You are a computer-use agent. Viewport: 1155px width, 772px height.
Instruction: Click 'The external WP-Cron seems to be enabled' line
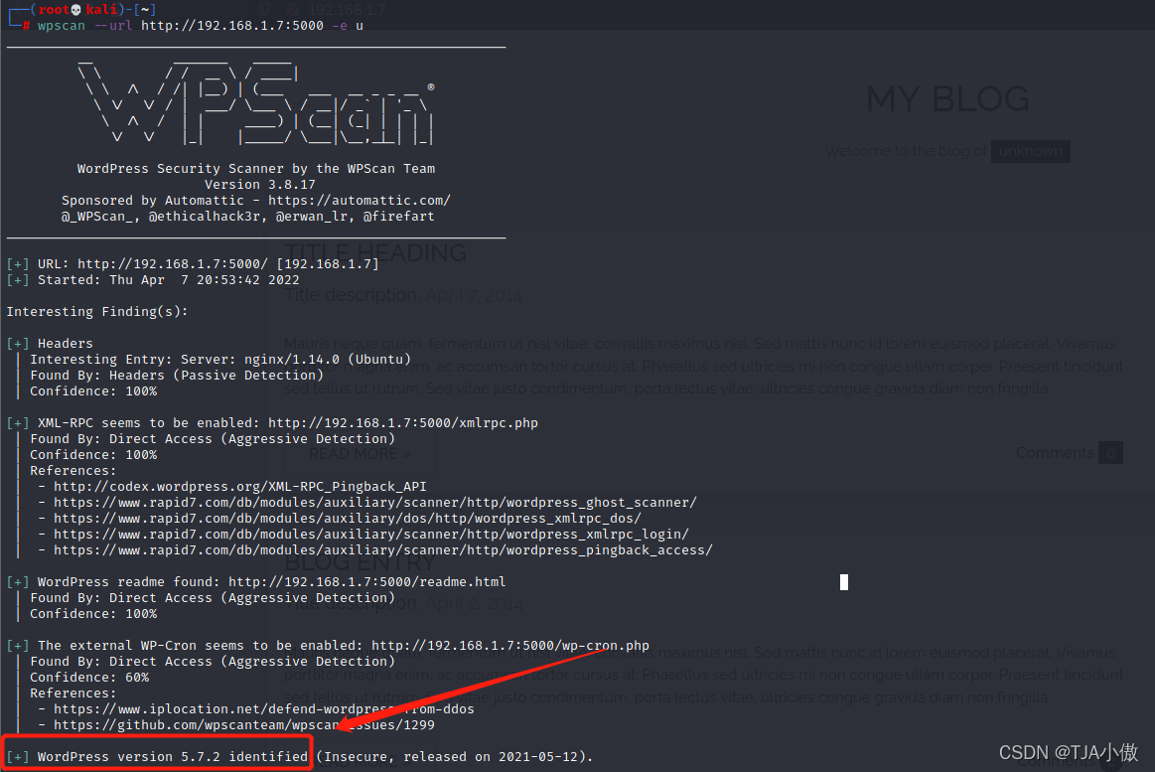pyautogui.click(x=344, y=646)
